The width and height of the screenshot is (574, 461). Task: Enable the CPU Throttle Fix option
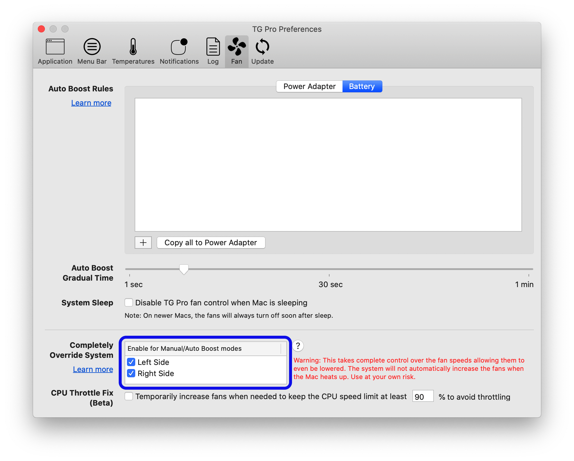(x=128, y=396)
